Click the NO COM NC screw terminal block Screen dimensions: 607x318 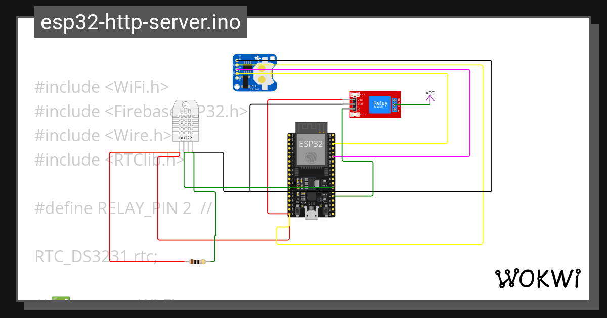(x=395, y=104)
